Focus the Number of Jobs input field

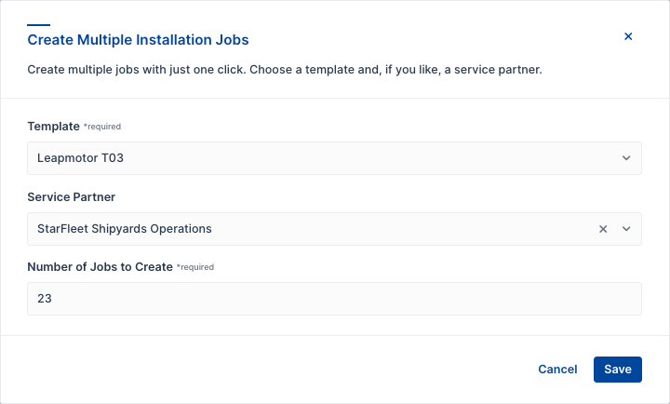pos(334,299)
